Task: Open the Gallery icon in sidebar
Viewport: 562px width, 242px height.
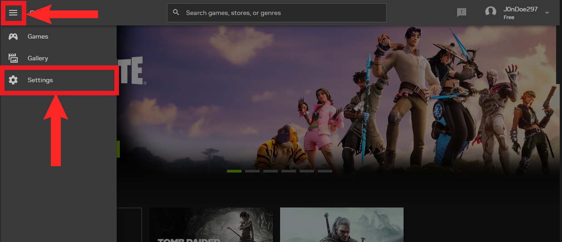Action: click(x=13, y=58)
